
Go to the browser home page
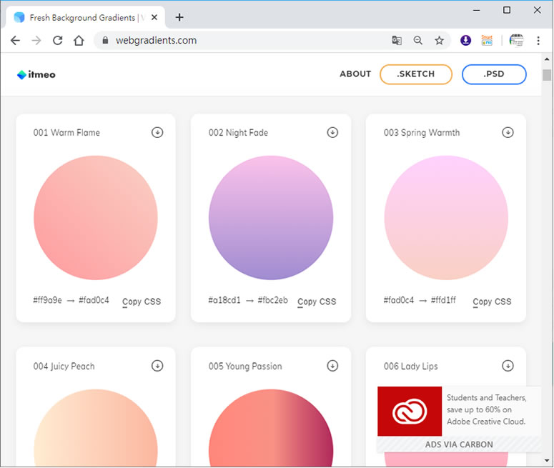79,41
